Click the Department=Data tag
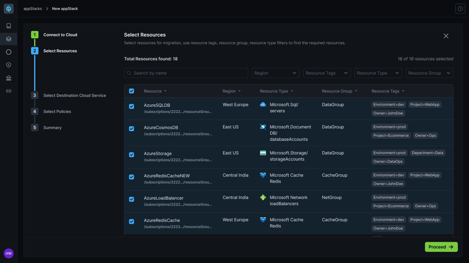This screenshot has width=469, height=263. click(x=427, y=153)
